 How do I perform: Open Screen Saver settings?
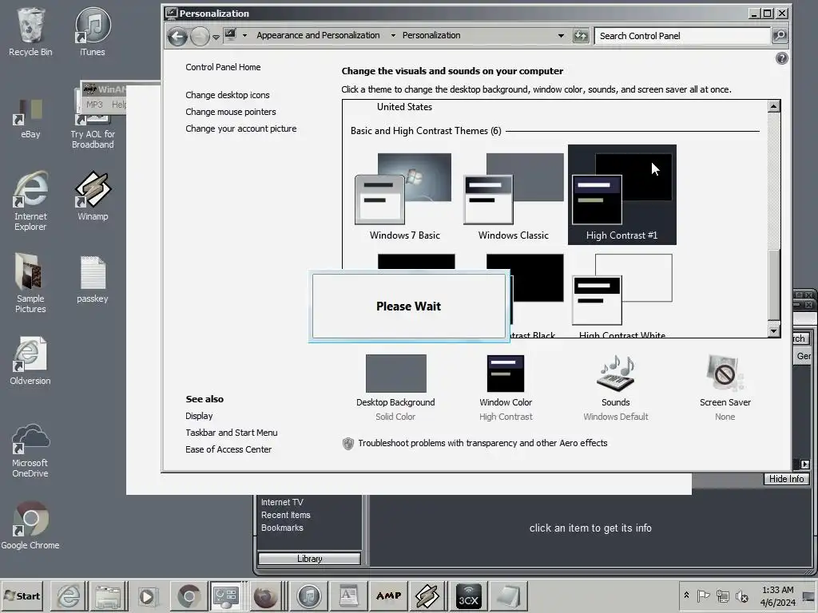pyautogui.click(x=725, y=388)
